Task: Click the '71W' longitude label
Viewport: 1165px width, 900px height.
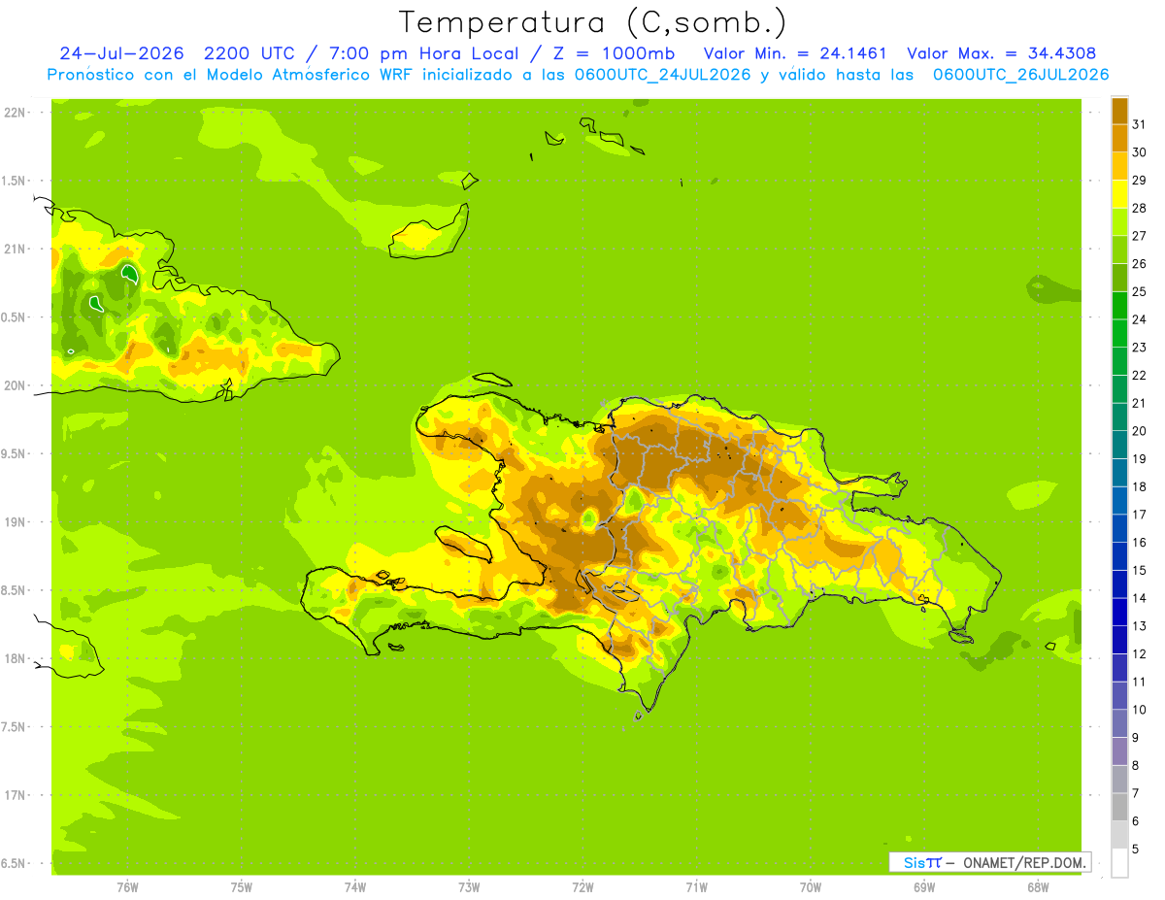Action: click(696, 886)
